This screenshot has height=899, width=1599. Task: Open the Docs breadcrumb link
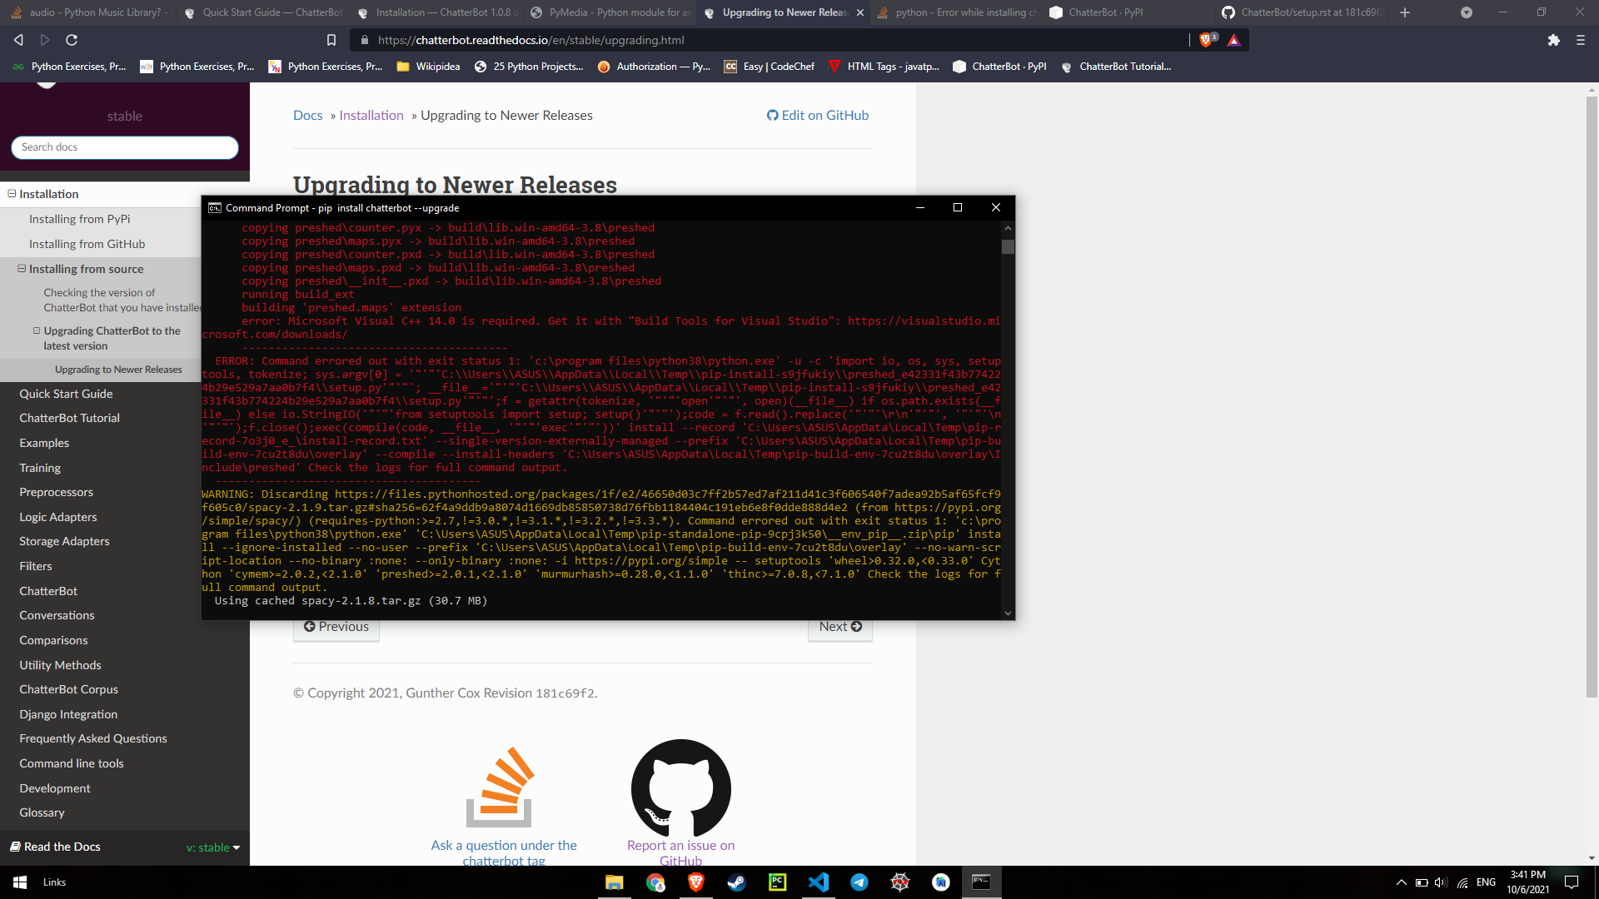coord(307,116)
